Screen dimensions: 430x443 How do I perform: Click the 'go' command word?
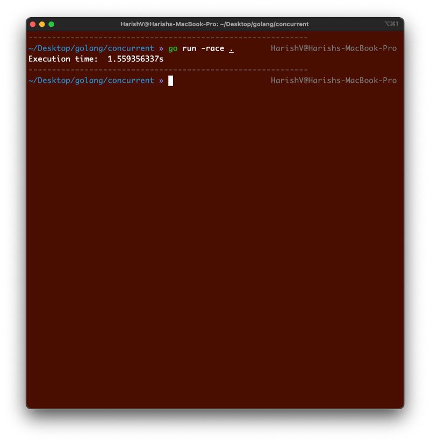pyautogui.click(x=173, y=48)
